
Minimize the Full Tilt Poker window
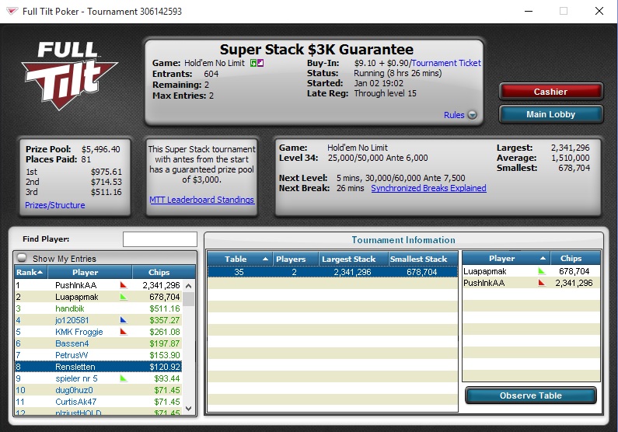[x=529, y=11]
